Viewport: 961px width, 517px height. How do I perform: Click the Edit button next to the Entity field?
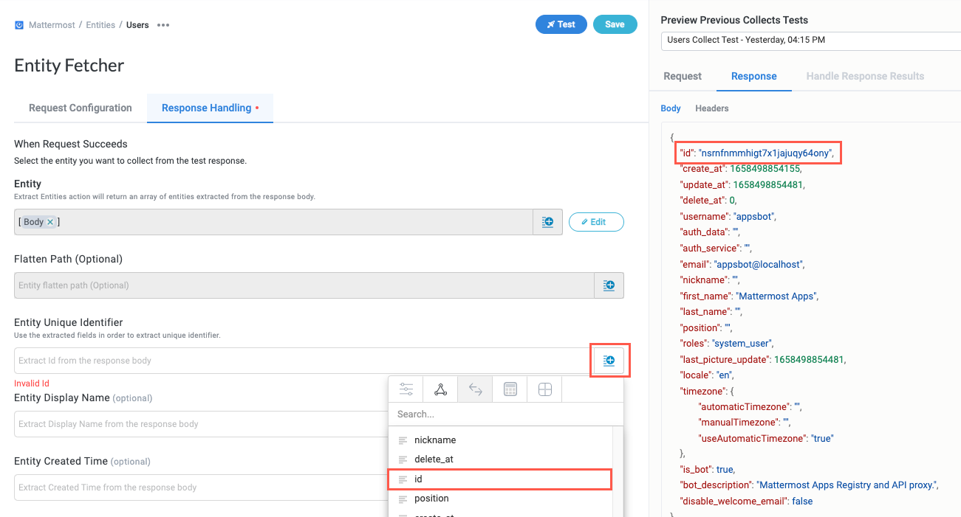tap(596, 221)
